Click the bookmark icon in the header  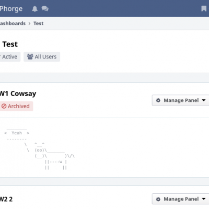pyautogui.click(x=204, y=8)
